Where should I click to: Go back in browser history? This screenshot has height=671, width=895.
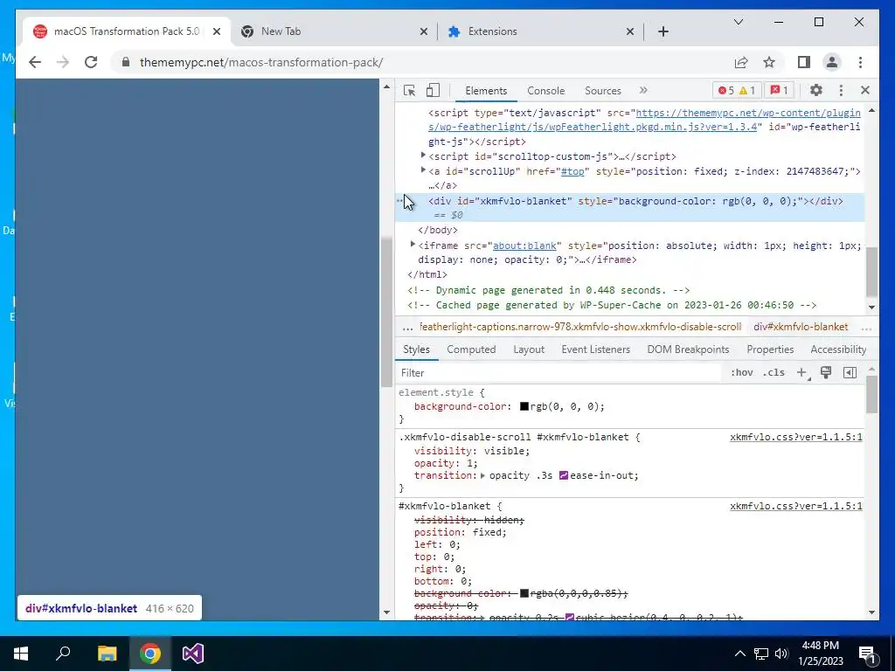tap(35, 62)
